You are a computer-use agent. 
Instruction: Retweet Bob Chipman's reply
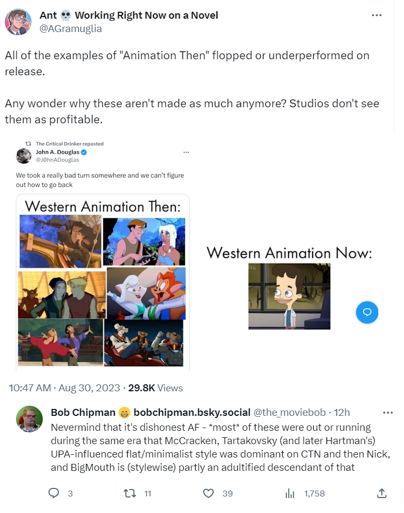pos(130,493)
